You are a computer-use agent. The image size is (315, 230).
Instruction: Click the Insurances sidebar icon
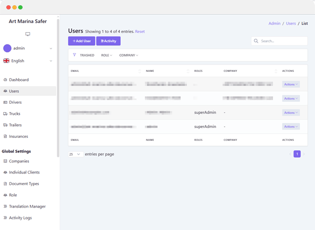5,136
